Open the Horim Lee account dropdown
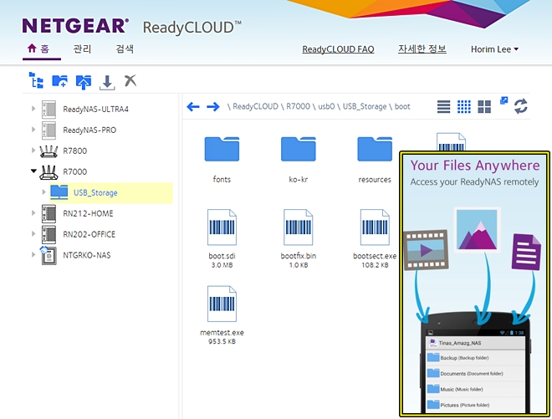 [494, 49]
